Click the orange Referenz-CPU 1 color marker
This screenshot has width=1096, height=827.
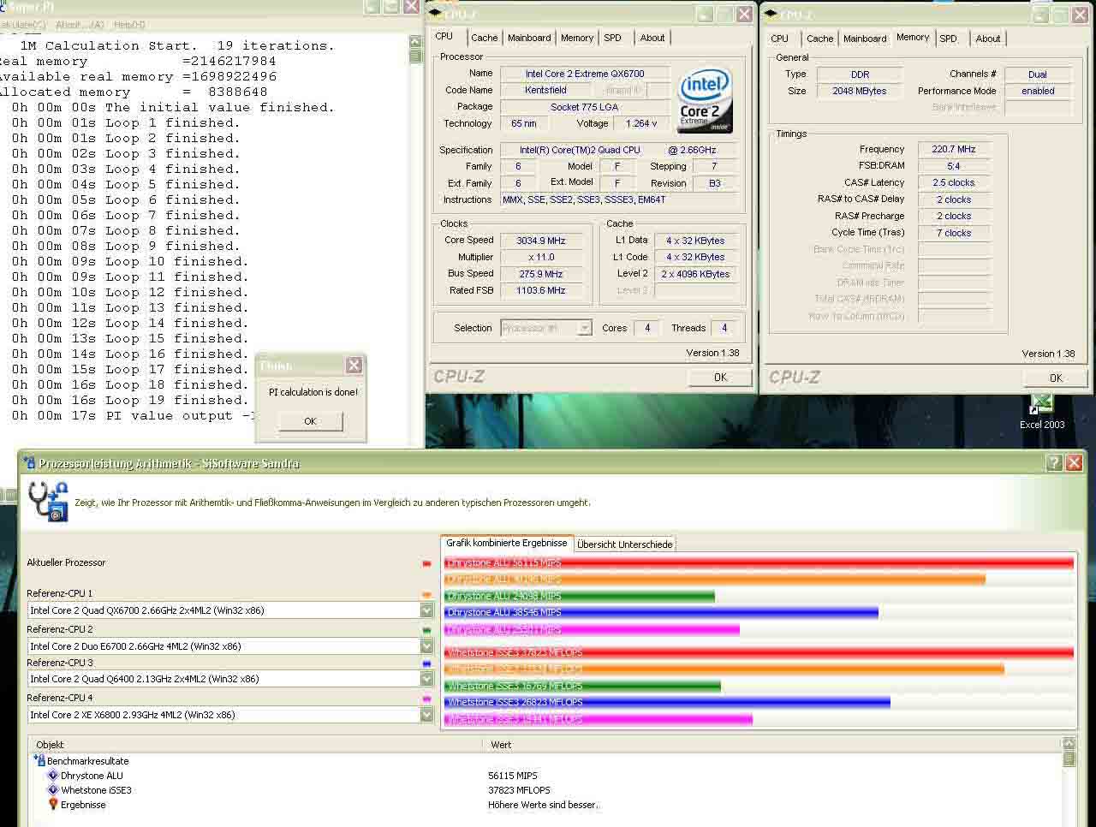tap(426, 594)
